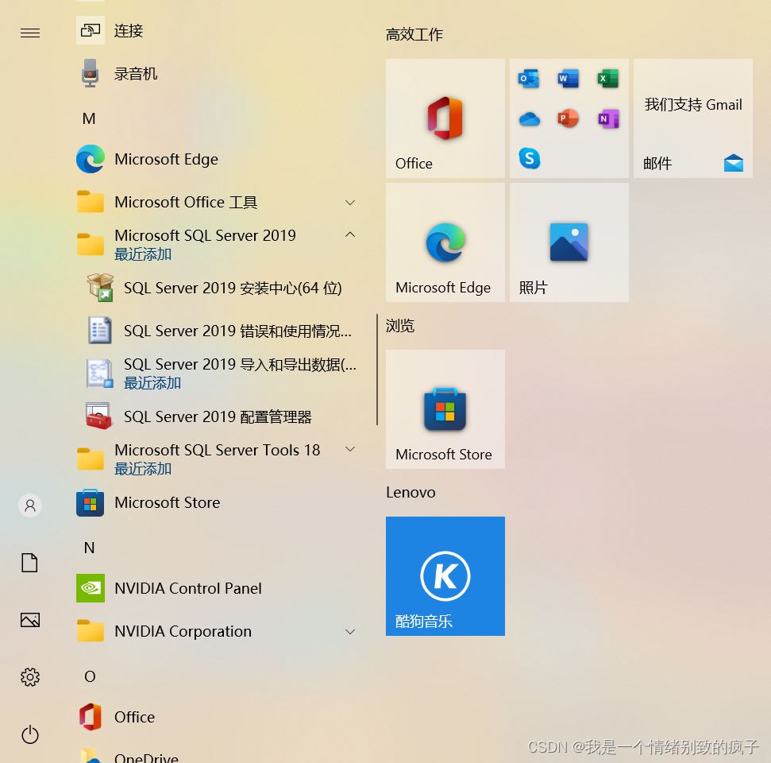Click the Skype icon in tile group
771x763 pixels.
(530, 158)
